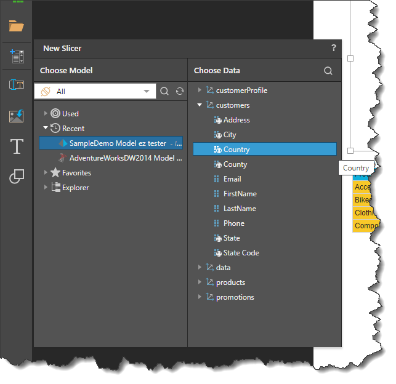Expand the data table
Screen dimensions: 396x384
[x=200, y=267]
